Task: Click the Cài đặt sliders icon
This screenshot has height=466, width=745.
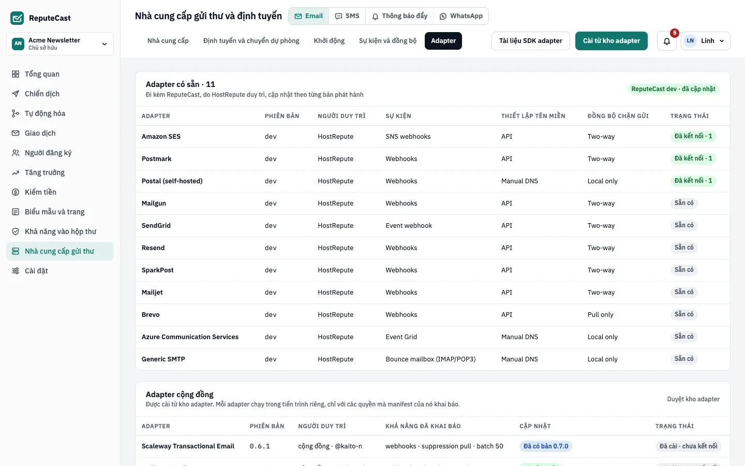Action: point(16,271)
